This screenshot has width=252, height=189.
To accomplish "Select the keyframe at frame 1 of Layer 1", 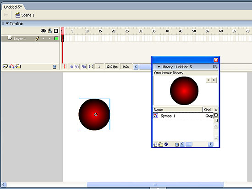I will (x=62, y=39).
